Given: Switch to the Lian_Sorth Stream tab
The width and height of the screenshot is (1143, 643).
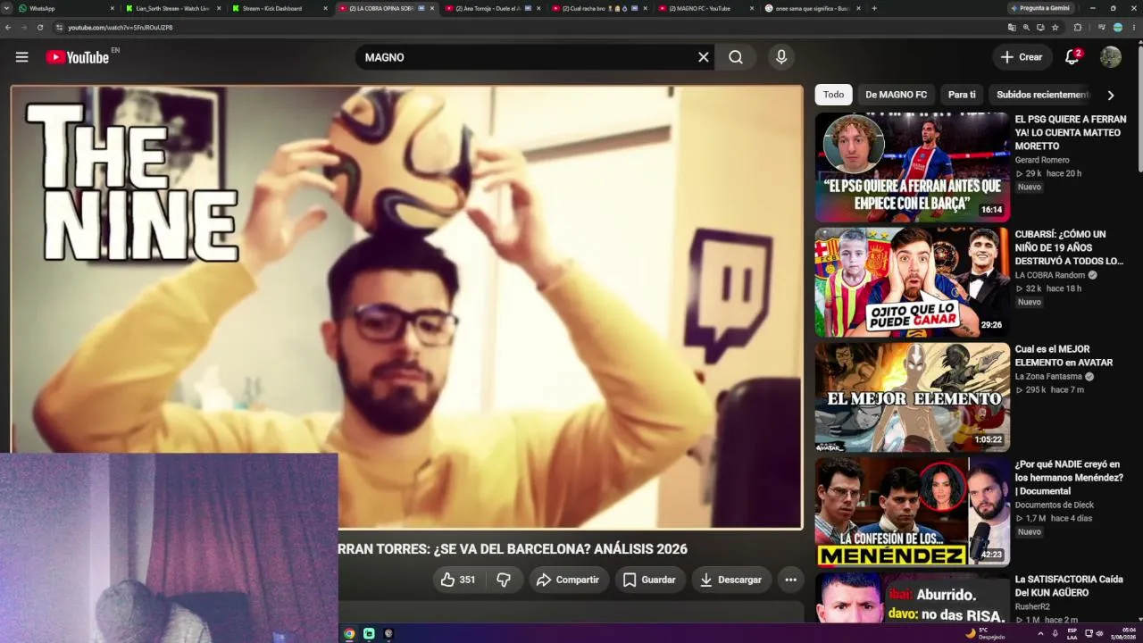Looking at the screenshot, I should (x=172, y=8).
